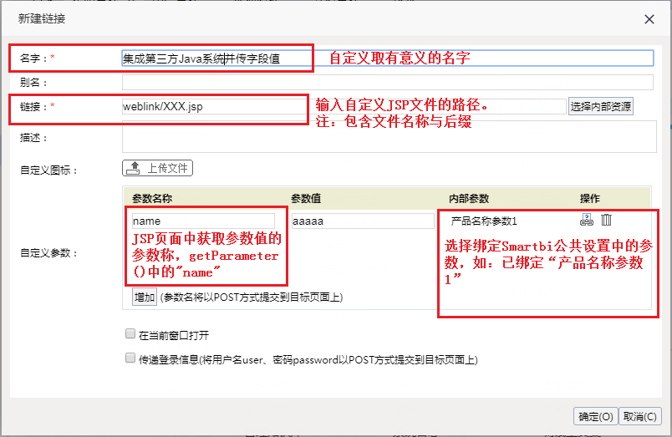Click 增加 to add a parameter
Viewport: 672px width, 437px height.
(145, 297)
